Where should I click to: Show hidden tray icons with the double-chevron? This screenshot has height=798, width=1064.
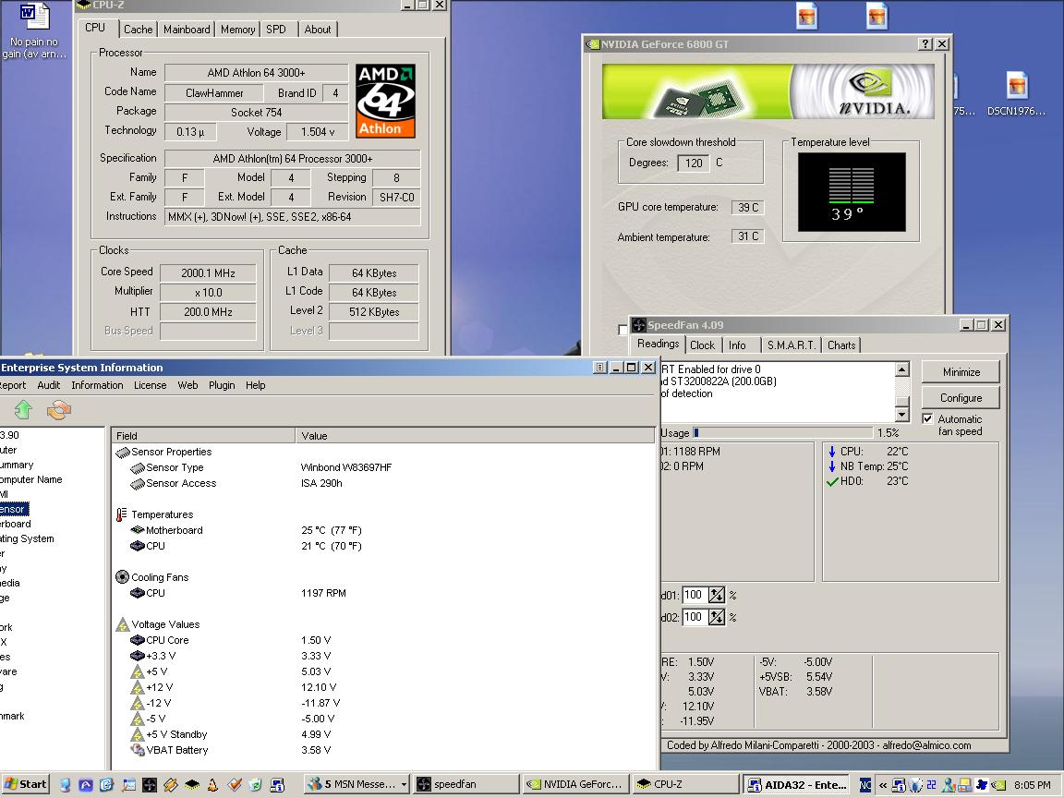pos(883,785)
